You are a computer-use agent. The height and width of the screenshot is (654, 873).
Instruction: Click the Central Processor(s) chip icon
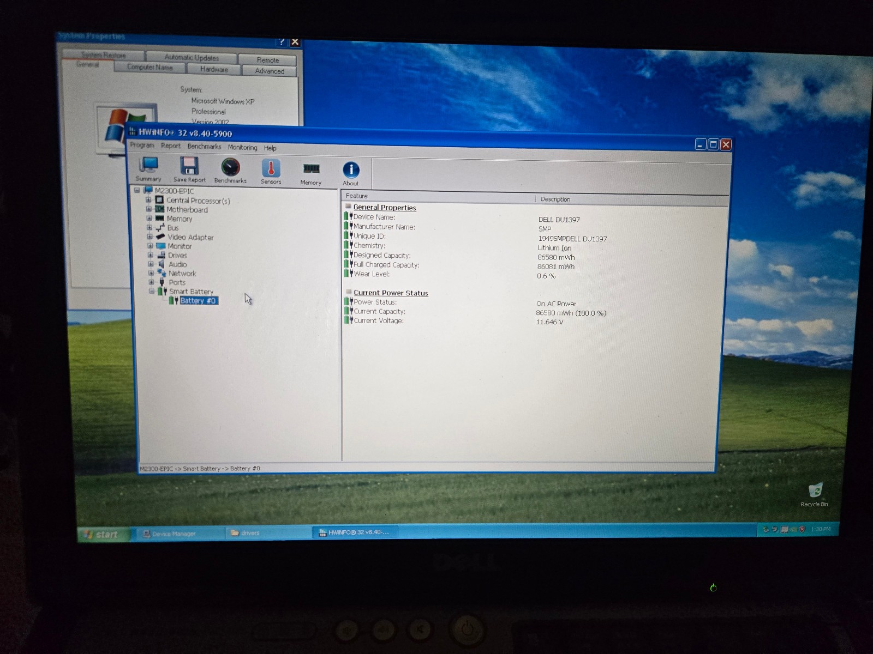pyautogui.click(x=159, y=200)
